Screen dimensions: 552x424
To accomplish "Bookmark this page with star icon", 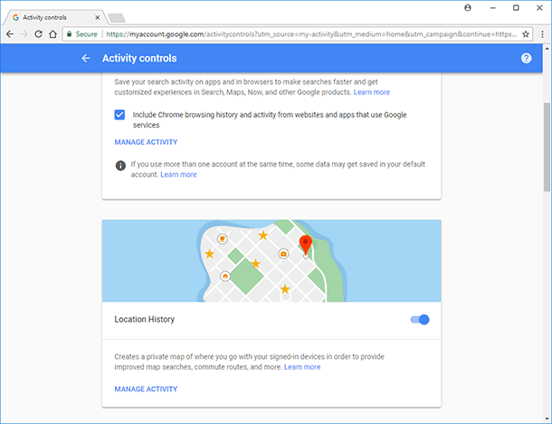I will coord(526,34).
